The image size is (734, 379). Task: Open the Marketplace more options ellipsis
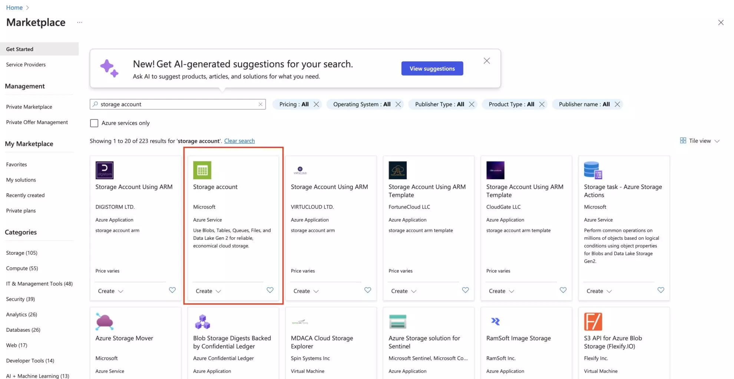80,23
